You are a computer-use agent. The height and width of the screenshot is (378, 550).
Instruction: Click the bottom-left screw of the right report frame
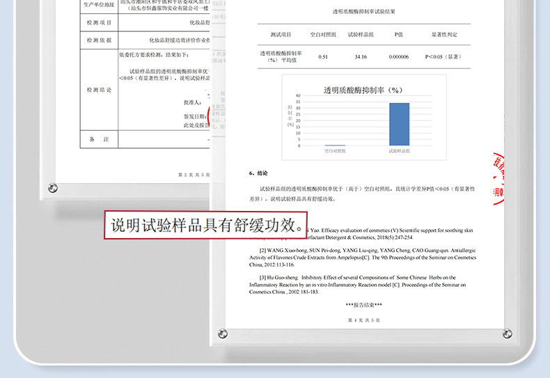click(x=222, y=333)
